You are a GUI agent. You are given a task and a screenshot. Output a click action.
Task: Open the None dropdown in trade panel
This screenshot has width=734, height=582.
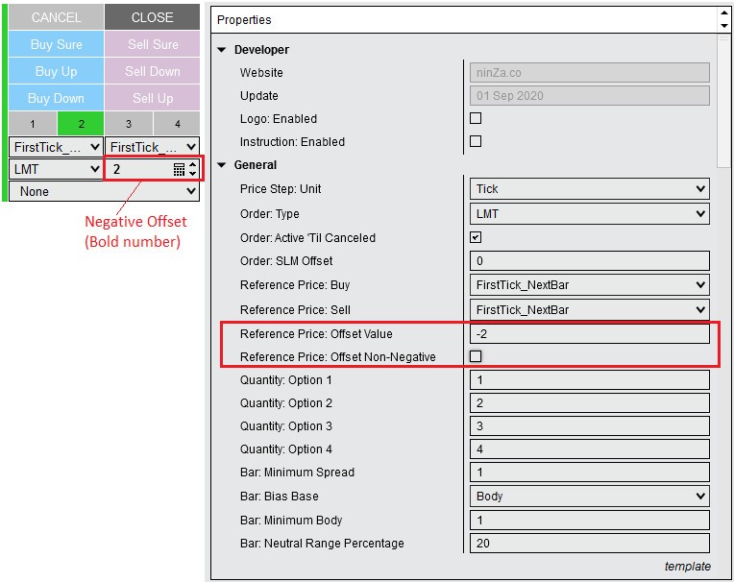point(104,191)
